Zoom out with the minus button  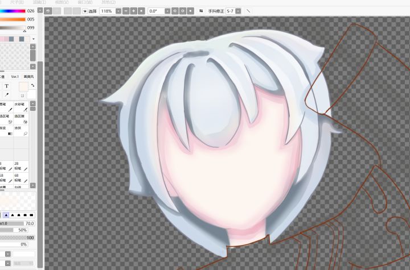(126, 11)
